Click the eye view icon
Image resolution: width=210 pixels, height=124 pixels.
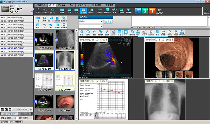(114, 11)
